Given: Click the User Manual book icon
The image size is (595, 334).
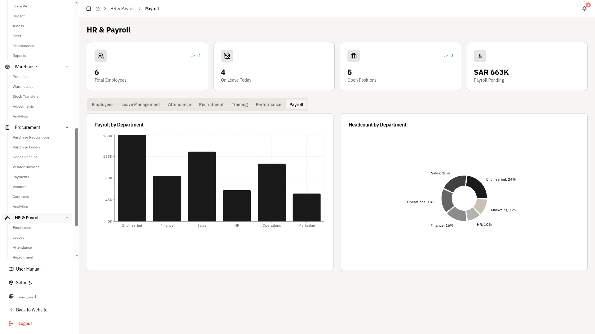Looking at the screenshot, I should 11,269.
